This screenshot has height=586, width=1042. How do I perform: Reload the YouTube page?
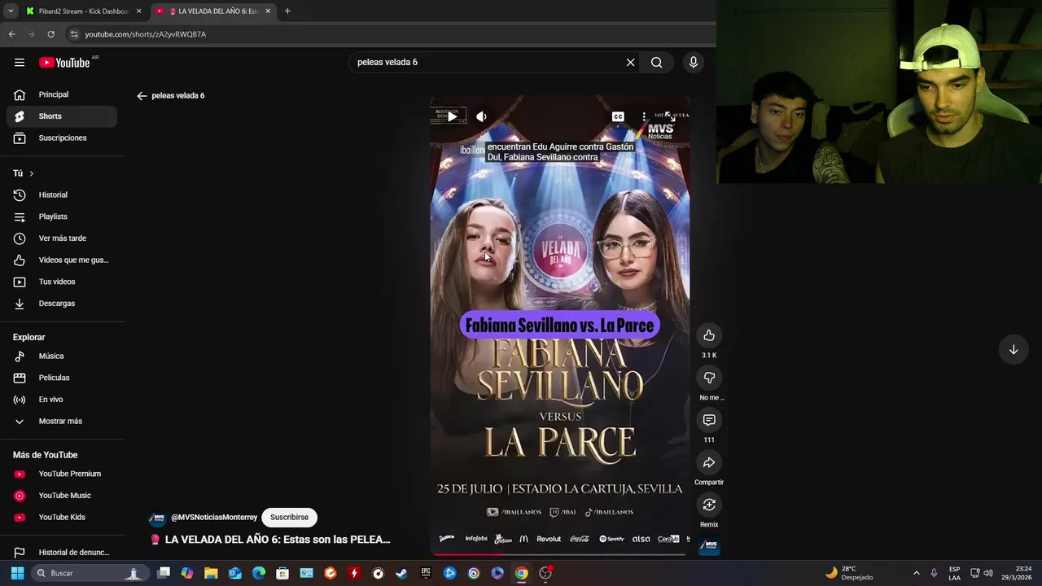(x=50, y=34)
